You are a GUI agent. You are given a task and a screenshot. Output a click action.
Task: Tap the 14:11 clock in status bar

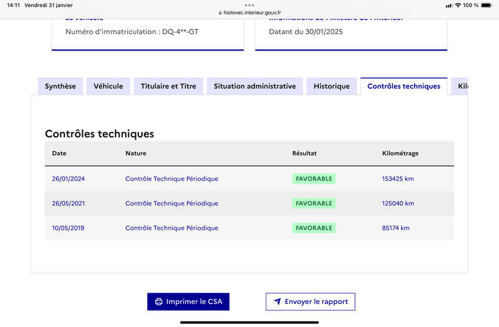click(13, 5)
